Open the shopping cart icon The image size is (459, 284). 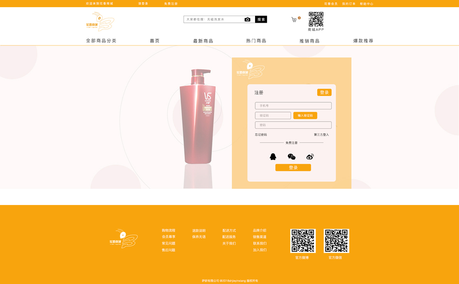point(294,19)
